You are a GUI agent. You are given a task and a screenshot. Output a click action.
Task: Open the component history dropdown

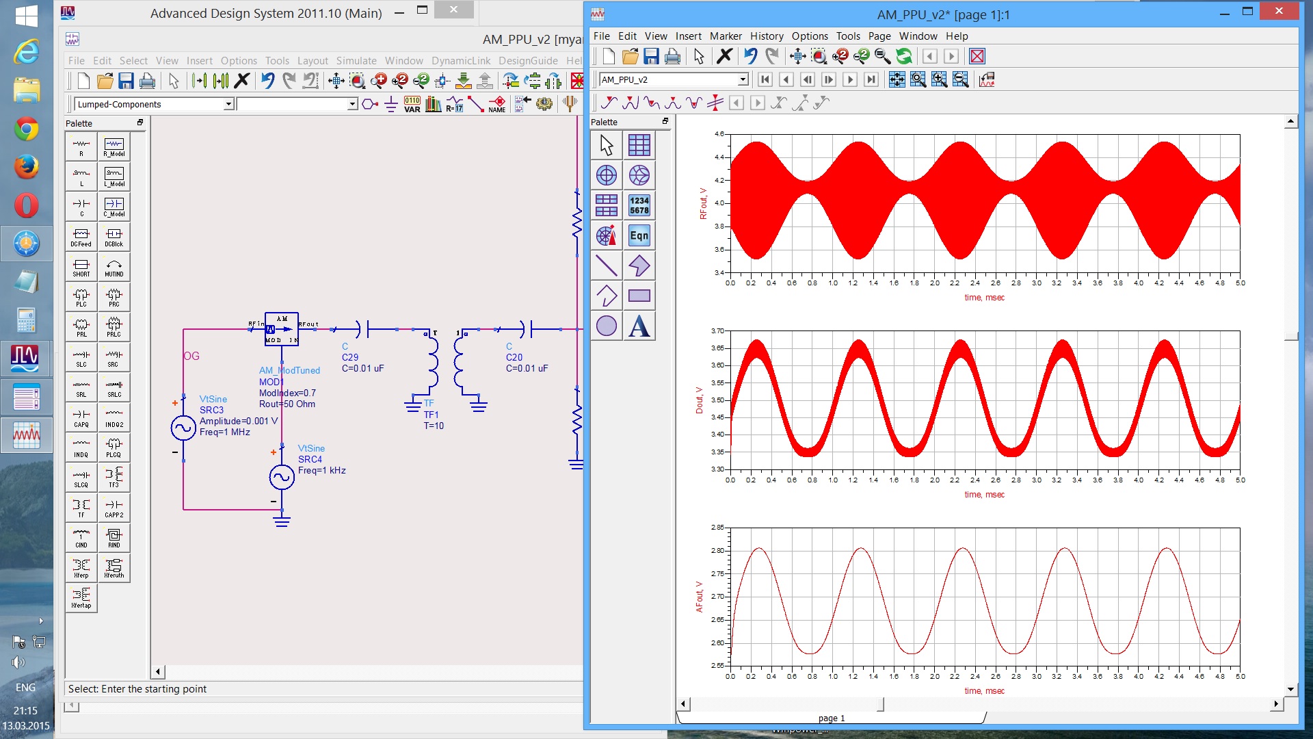352,104
